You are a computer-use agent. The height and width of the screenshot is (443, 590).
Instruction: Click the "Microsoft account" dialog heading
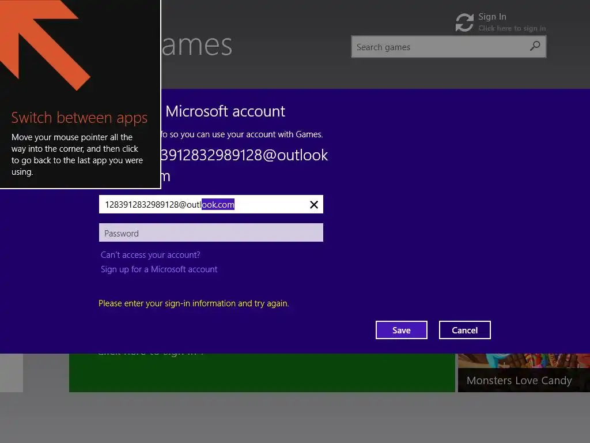[225, 111]
